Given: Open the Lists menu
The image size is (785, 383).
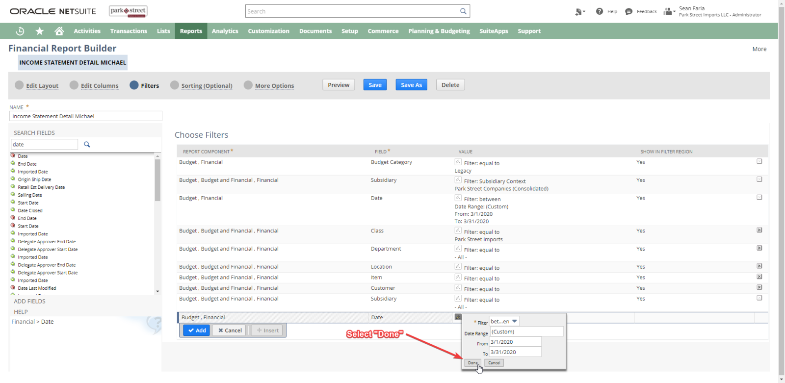Looking at the screenshot, I should coord(163,31).
